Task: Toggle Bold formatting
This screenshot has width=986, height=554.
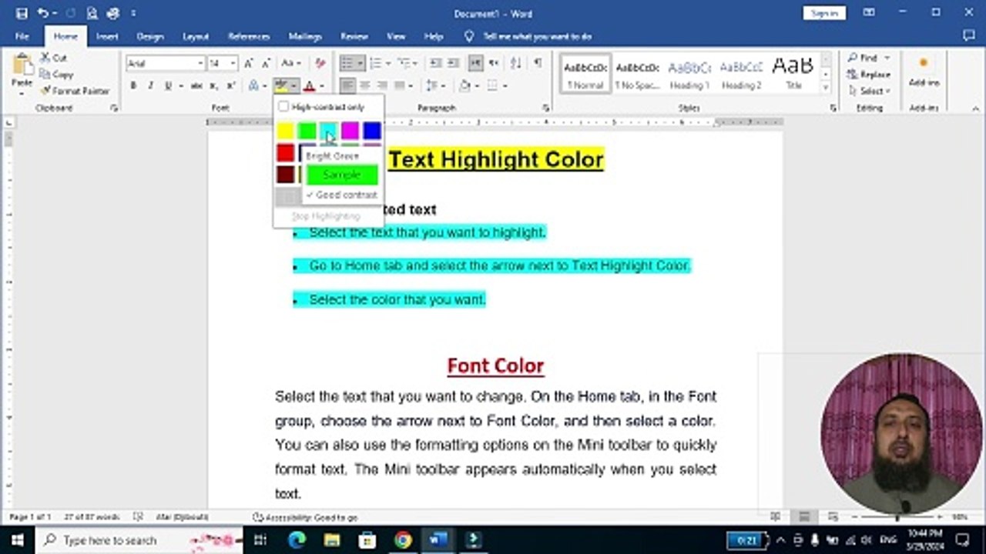Action: pos(133,85)
